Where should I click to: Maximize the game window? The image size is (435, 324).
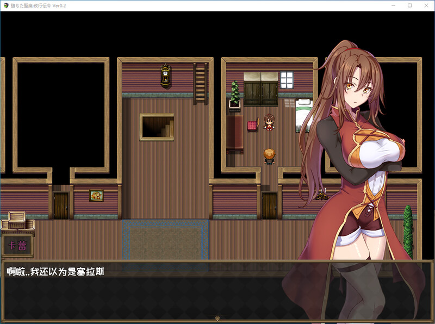410,5
